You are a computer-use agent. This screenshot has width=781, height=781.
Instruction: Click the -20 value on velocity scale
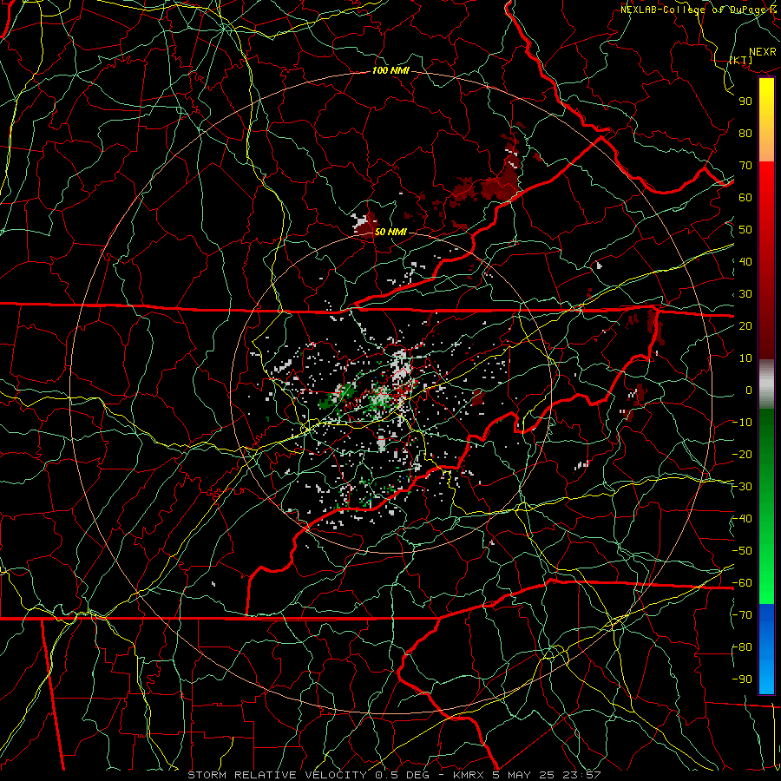point(742,454)
